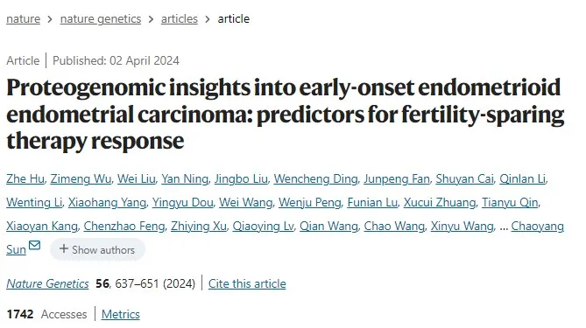Viewport: 586px width, 328px height.
Task: Open author Zhe Hu's details
Action: pos(25,178)
